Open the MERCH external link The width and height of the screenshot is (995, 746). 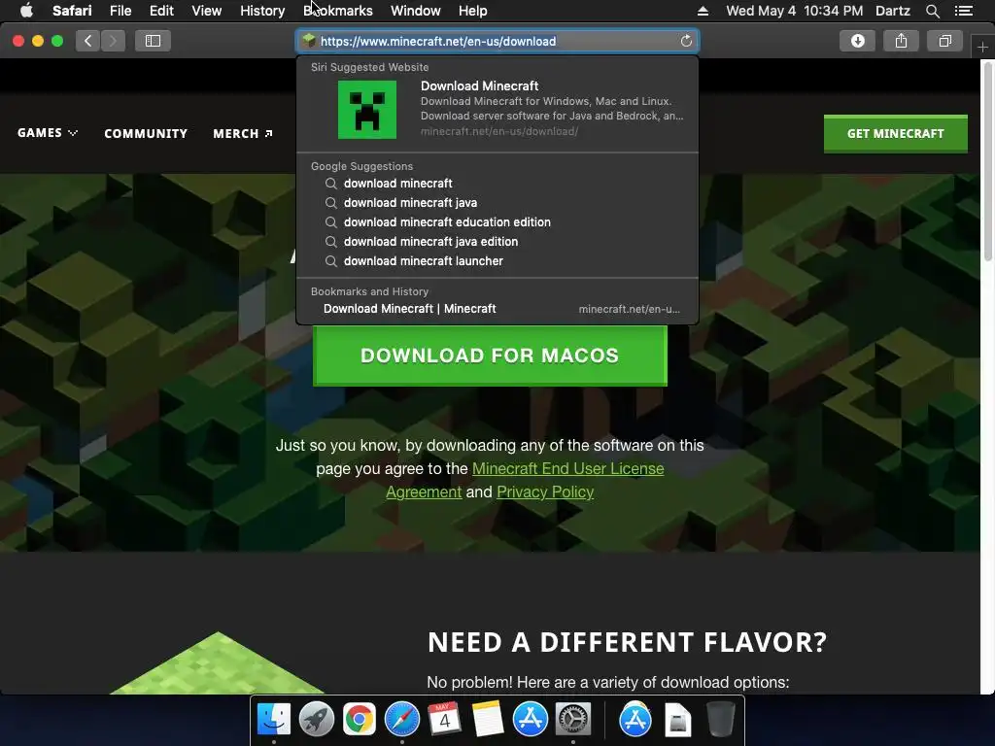242,133
